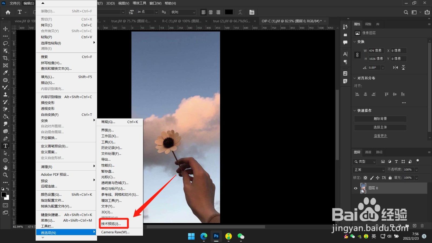This screenshot has width=432, height=243.
Task: Open layer fill dropdown arrow
Action: pos(417,178)
